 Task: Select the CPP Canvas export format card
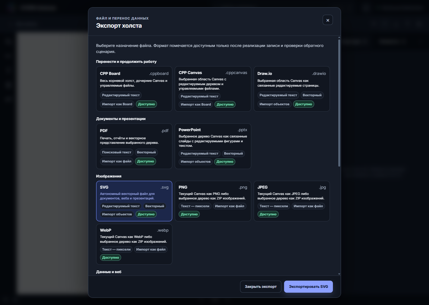[213, 89]
